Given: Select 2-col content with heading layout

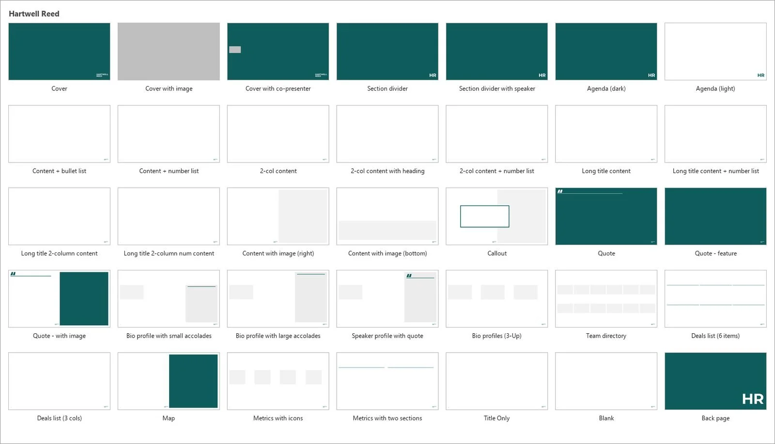Looking at the screenshot, I should pyautogui.click(x=387, y=134).
